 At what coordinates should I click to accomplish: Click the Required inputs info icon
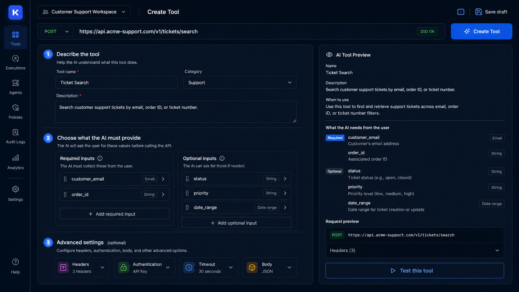(x=100, y=158)
